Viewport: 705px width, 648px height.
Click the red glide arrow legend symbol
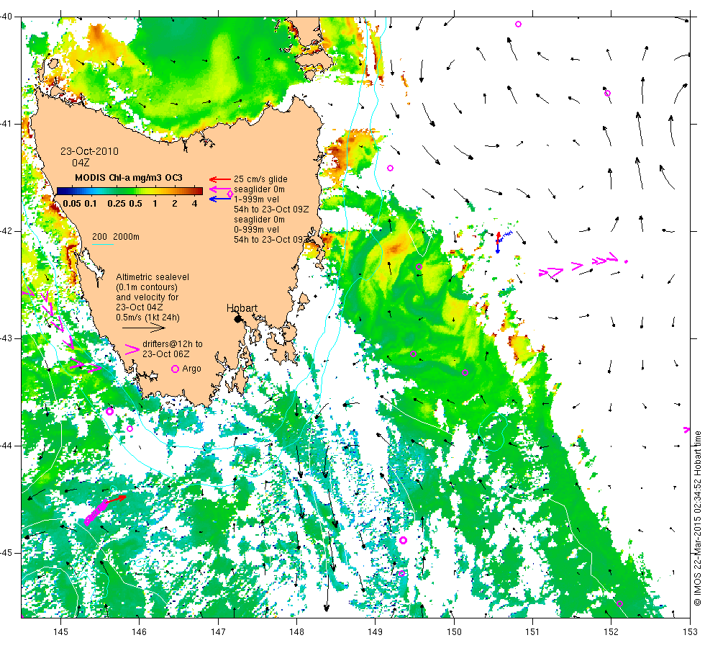220,179
